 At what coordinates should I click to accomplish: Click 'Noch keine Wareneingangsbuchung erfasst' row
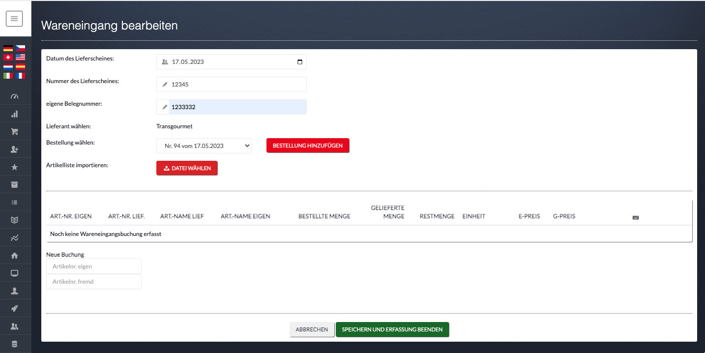tap(369, 234)
